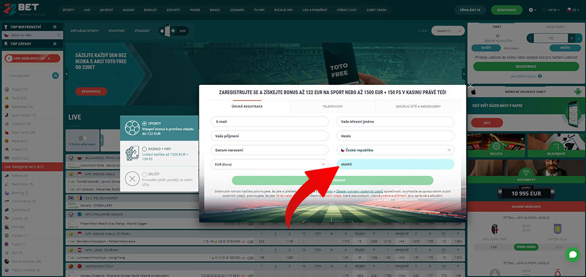Screen dimensions: 586x277
Task: Select the Úplná registrace tab
Action: click(247, 107)
